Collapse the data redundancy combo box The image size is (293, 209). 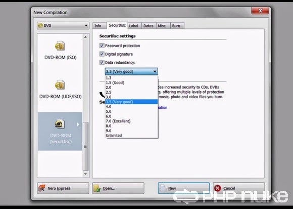131,71
